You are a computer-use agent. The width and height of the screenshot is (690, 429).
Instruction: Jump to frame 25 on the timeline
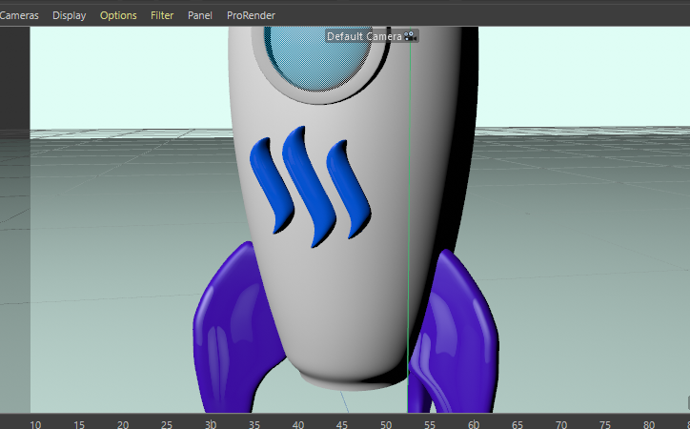tap(167, 424)
